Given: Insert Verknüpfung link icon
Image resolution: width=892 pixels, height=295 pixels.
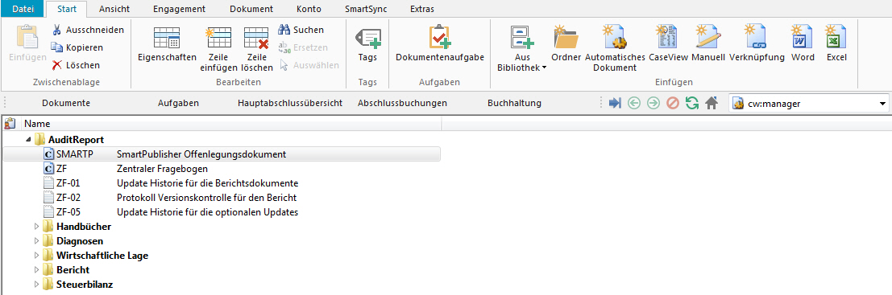Looking at the screenshot, I should tap(757, 38).
